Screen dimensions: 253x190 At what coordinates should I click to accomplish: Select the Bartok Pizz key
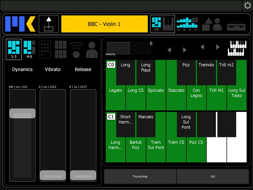(136, 149)
